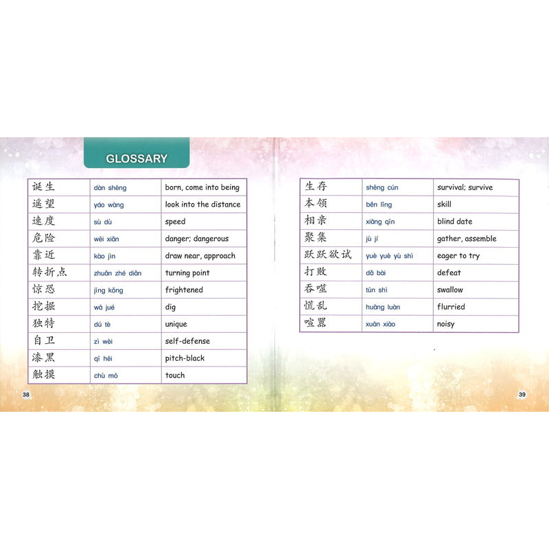Click page number 39

coord(522,394)
